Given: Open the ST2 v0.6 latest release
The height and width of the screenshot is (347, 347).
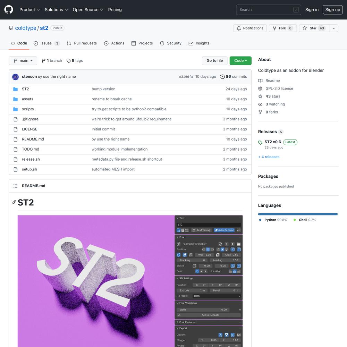Looking at the screenshot, I should coord(273,142).
